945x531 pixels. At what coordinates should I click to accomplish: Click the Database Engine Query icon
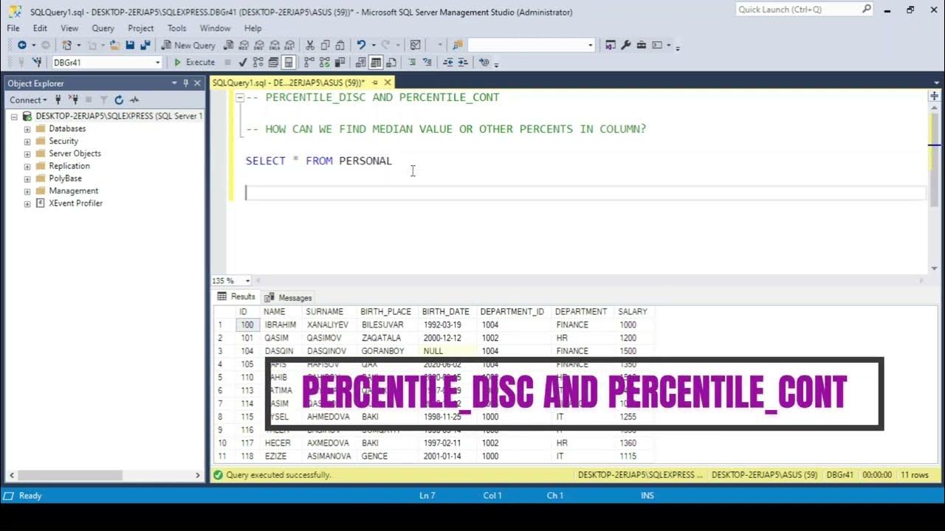[x=228, y=45]
